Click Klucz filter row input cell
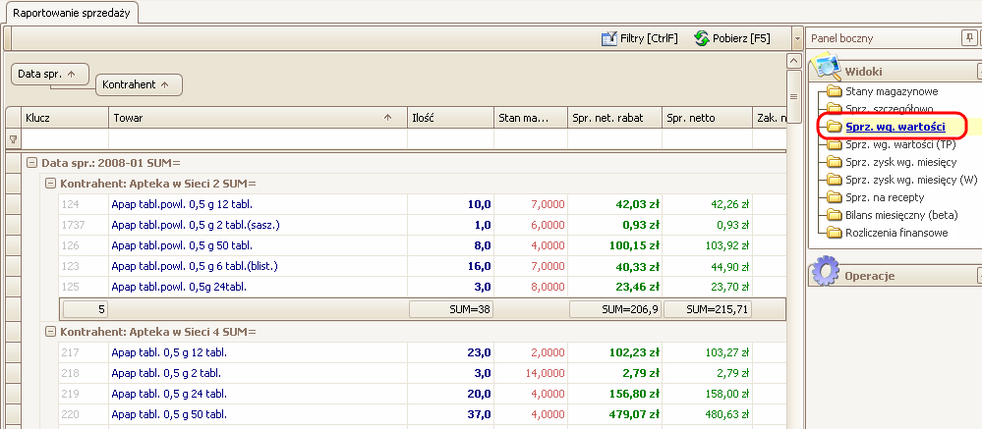Screen dimensions: 982x429 65,139
